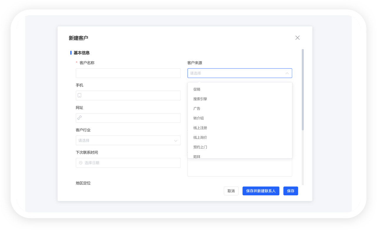
Task: Open the 下次联系时间 date picker
Action: click(128, 163)
